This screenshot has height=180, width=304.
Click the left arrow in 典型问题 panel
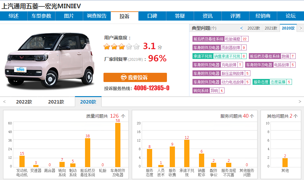[x=241, y=28]
